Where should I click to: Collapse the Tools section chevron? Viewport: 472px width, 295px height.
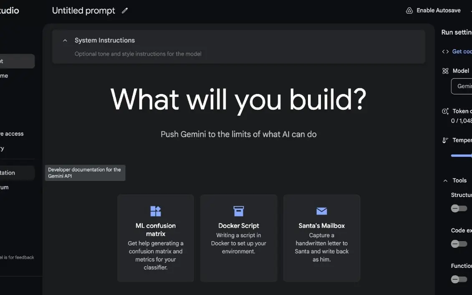click(445, 181)
